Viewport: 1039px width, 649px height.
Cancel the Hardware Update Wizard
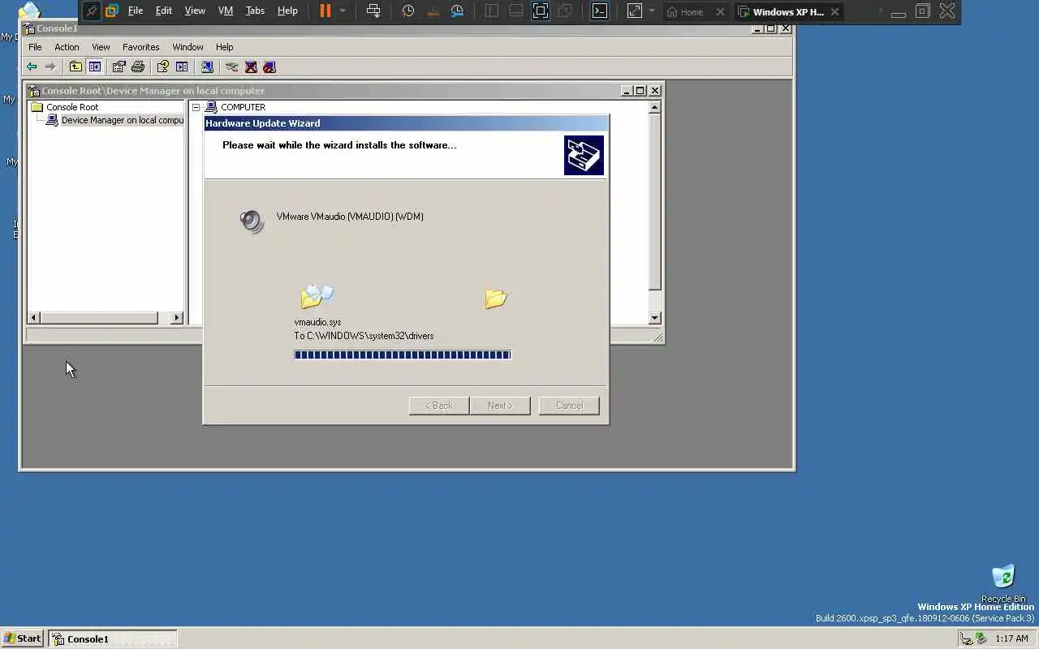tap(569, 406)
